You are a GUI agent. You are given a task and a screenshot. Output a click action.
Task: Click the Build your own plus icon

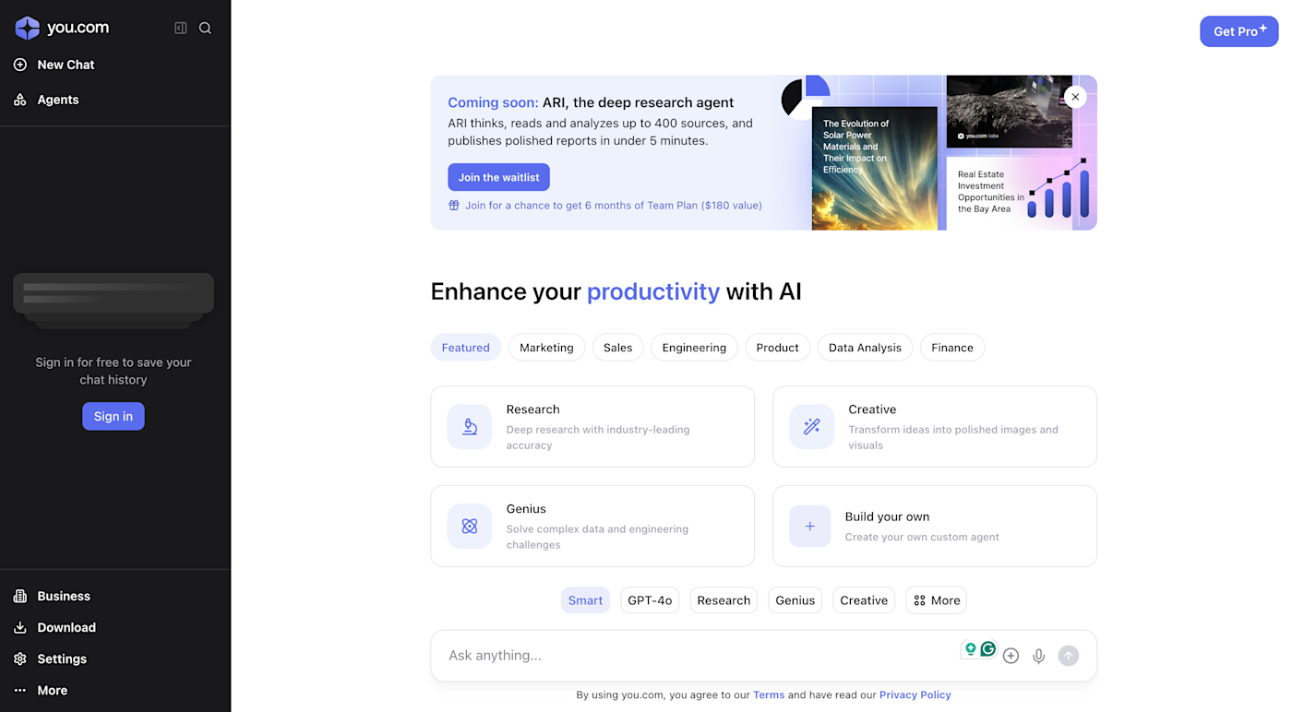pos(810,526)
